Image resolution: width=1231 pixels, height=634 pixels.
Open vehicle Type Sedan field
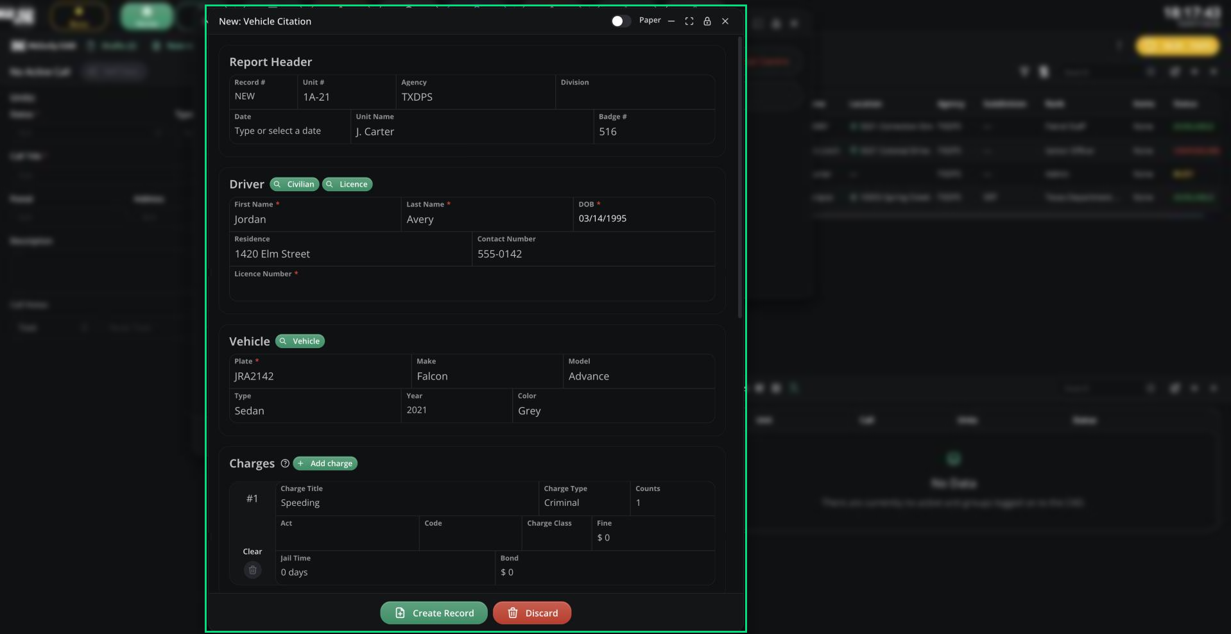pos(315,406)
